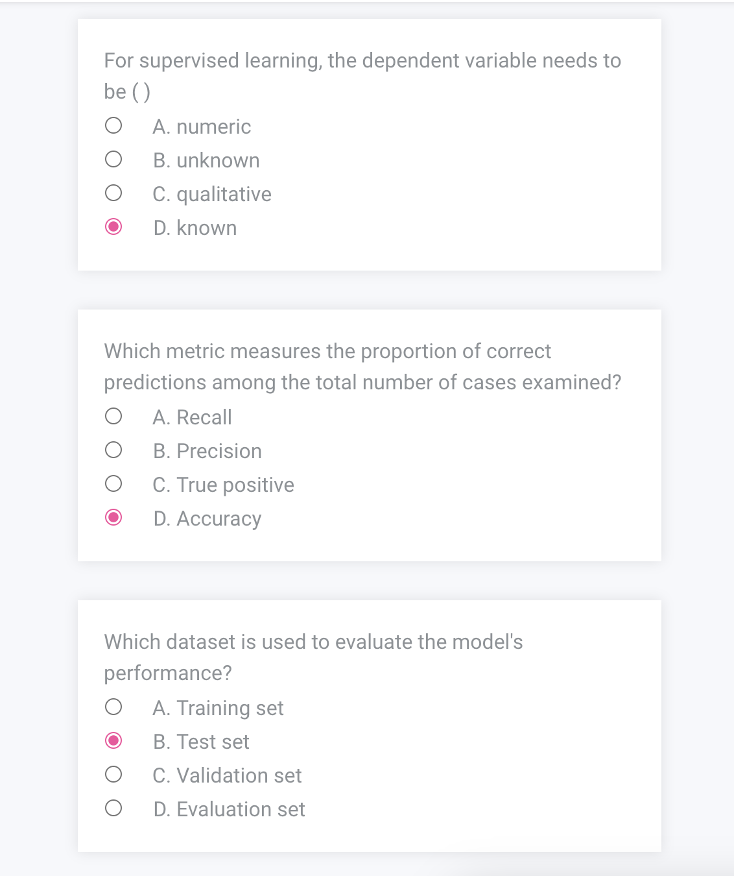Click the accuracy metric question text
The image size is (734, 876).
362,366
